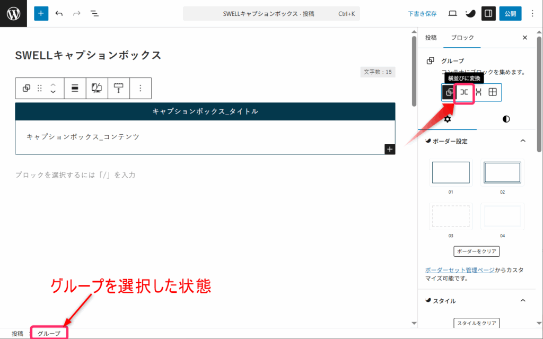This screenshot has width=543, height=339.
Task: Open the SWELL settings icon
Action: click(470, 13)
